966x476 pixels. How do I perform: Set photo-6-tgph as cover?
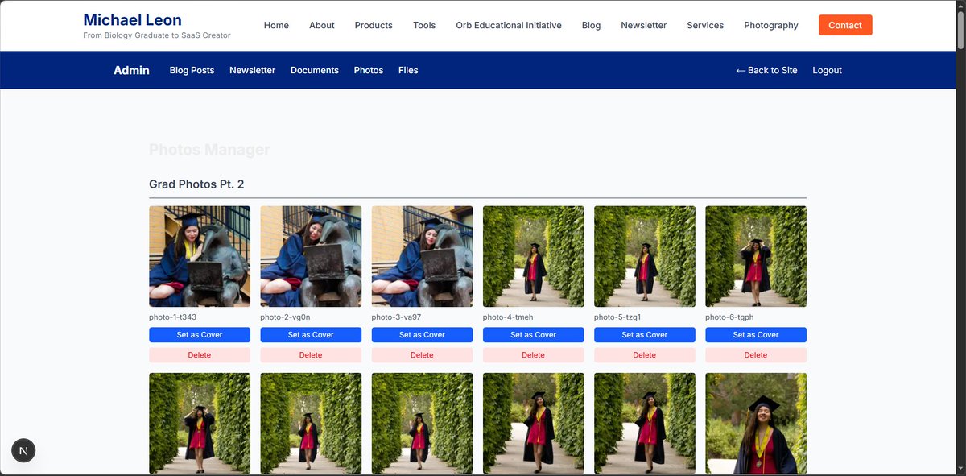pos(756,335)
